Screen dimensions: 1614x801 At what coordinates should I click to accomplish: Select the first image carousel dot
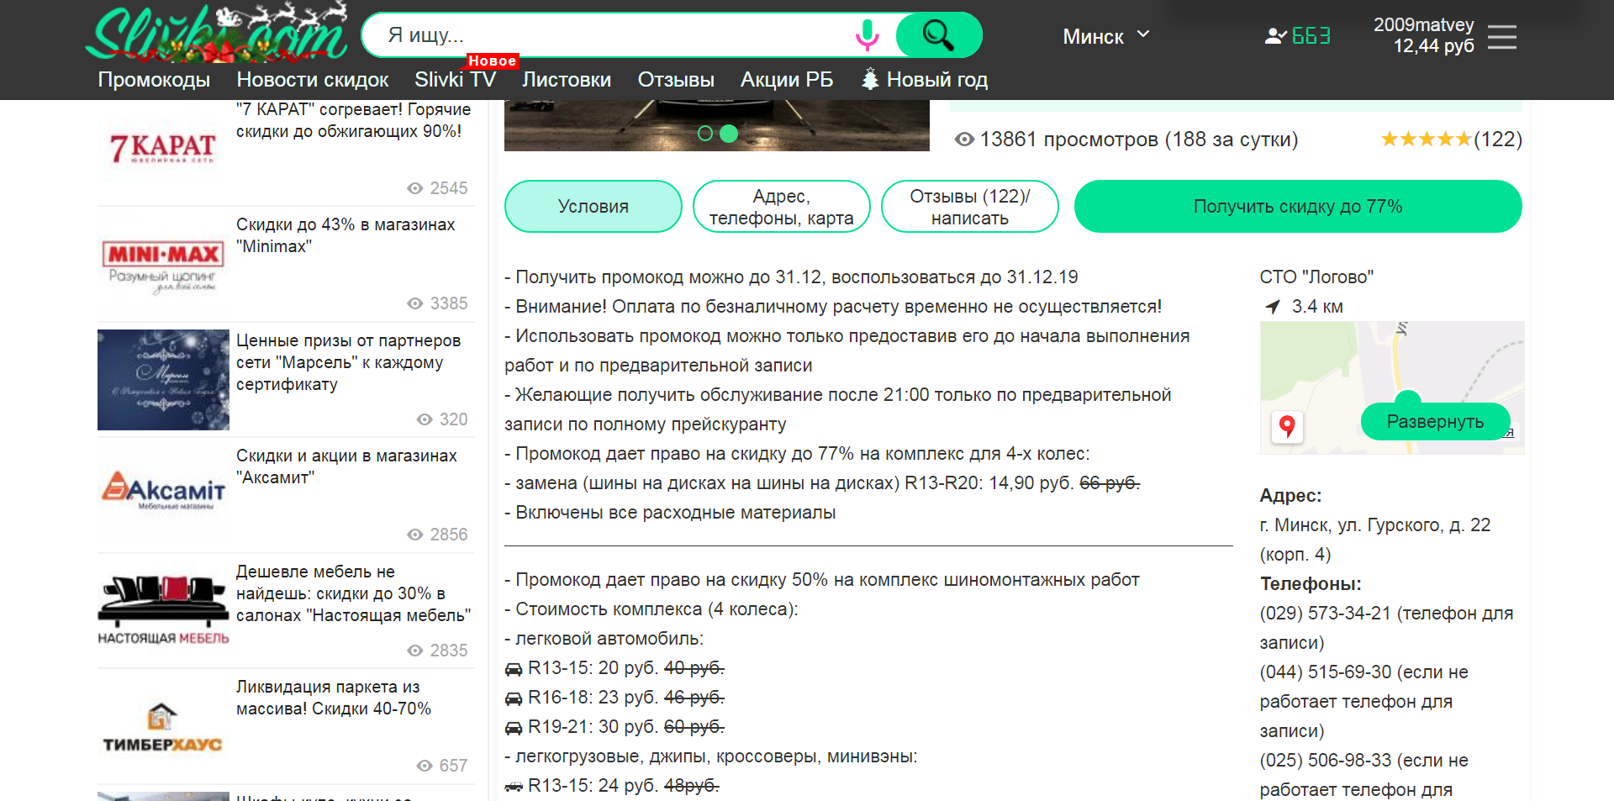coord(705,134)
